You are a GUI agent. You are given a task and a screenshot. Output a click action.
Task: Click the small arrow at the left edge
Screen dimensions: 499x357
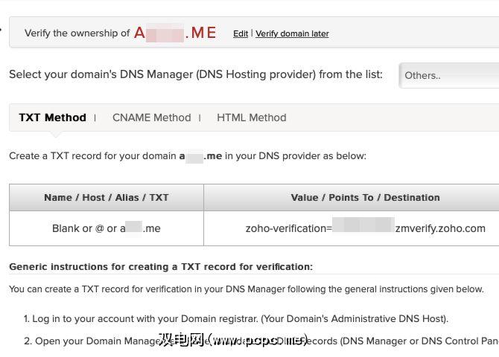[2, 30]
